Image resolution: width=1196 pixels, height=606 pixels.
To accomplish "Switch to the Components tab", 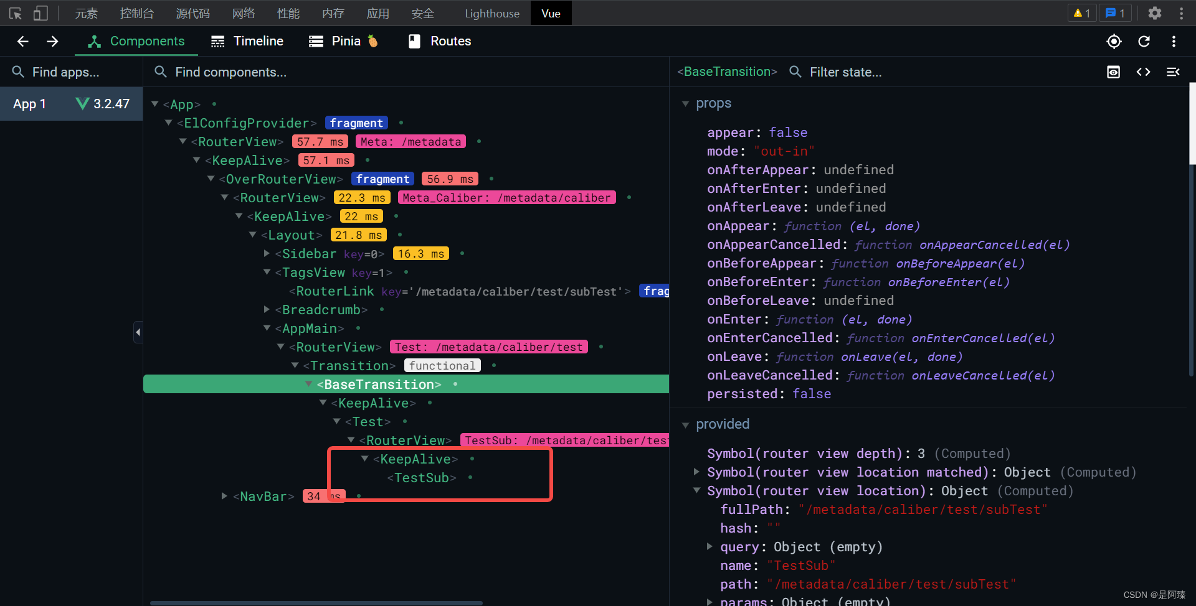I will 136,41.
